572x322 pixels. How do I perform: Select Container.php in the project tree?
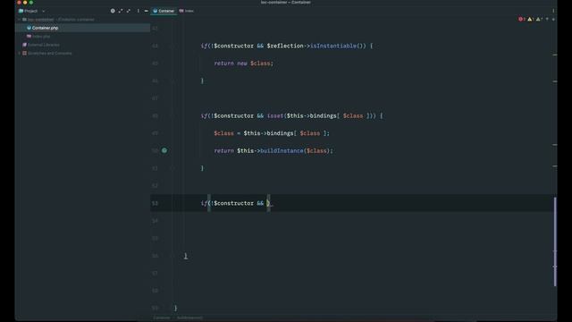(x=45, y=28)
